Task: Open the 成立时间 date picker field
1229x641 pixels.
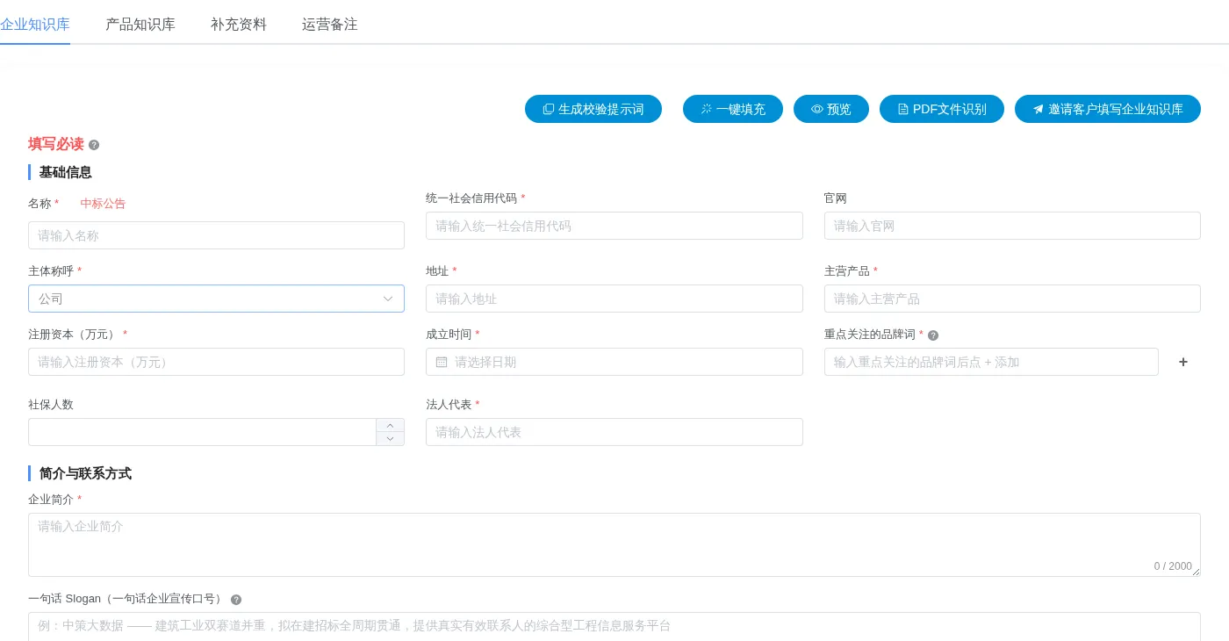Action: coord(614,362)
